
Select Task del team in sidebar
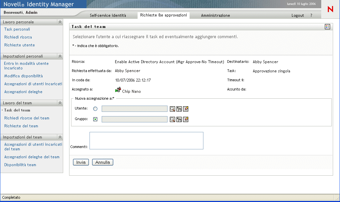(17, 110)
